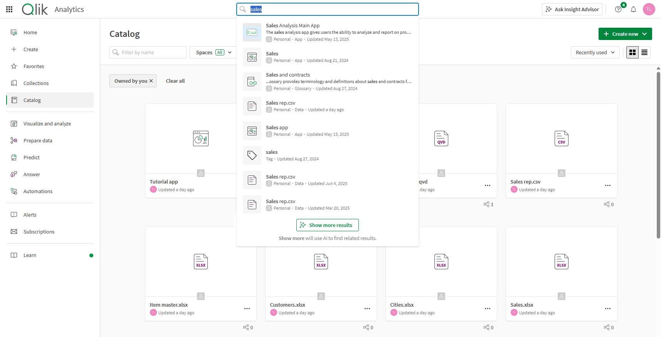The height and width of the screenshot is (337, 661).
Task: Open the help question mark icon
Action: pyautogui.click(x=618, y=9)
